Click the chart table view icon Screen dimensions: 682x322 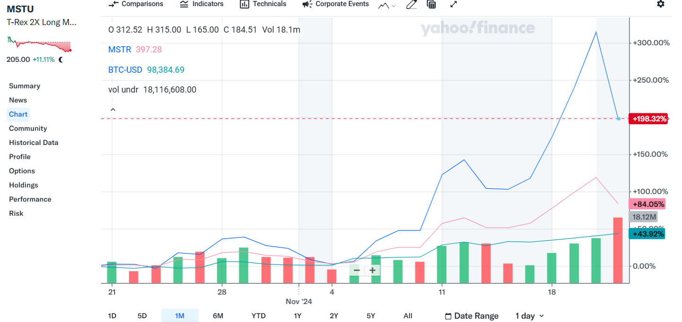click(x=431, y=4)
